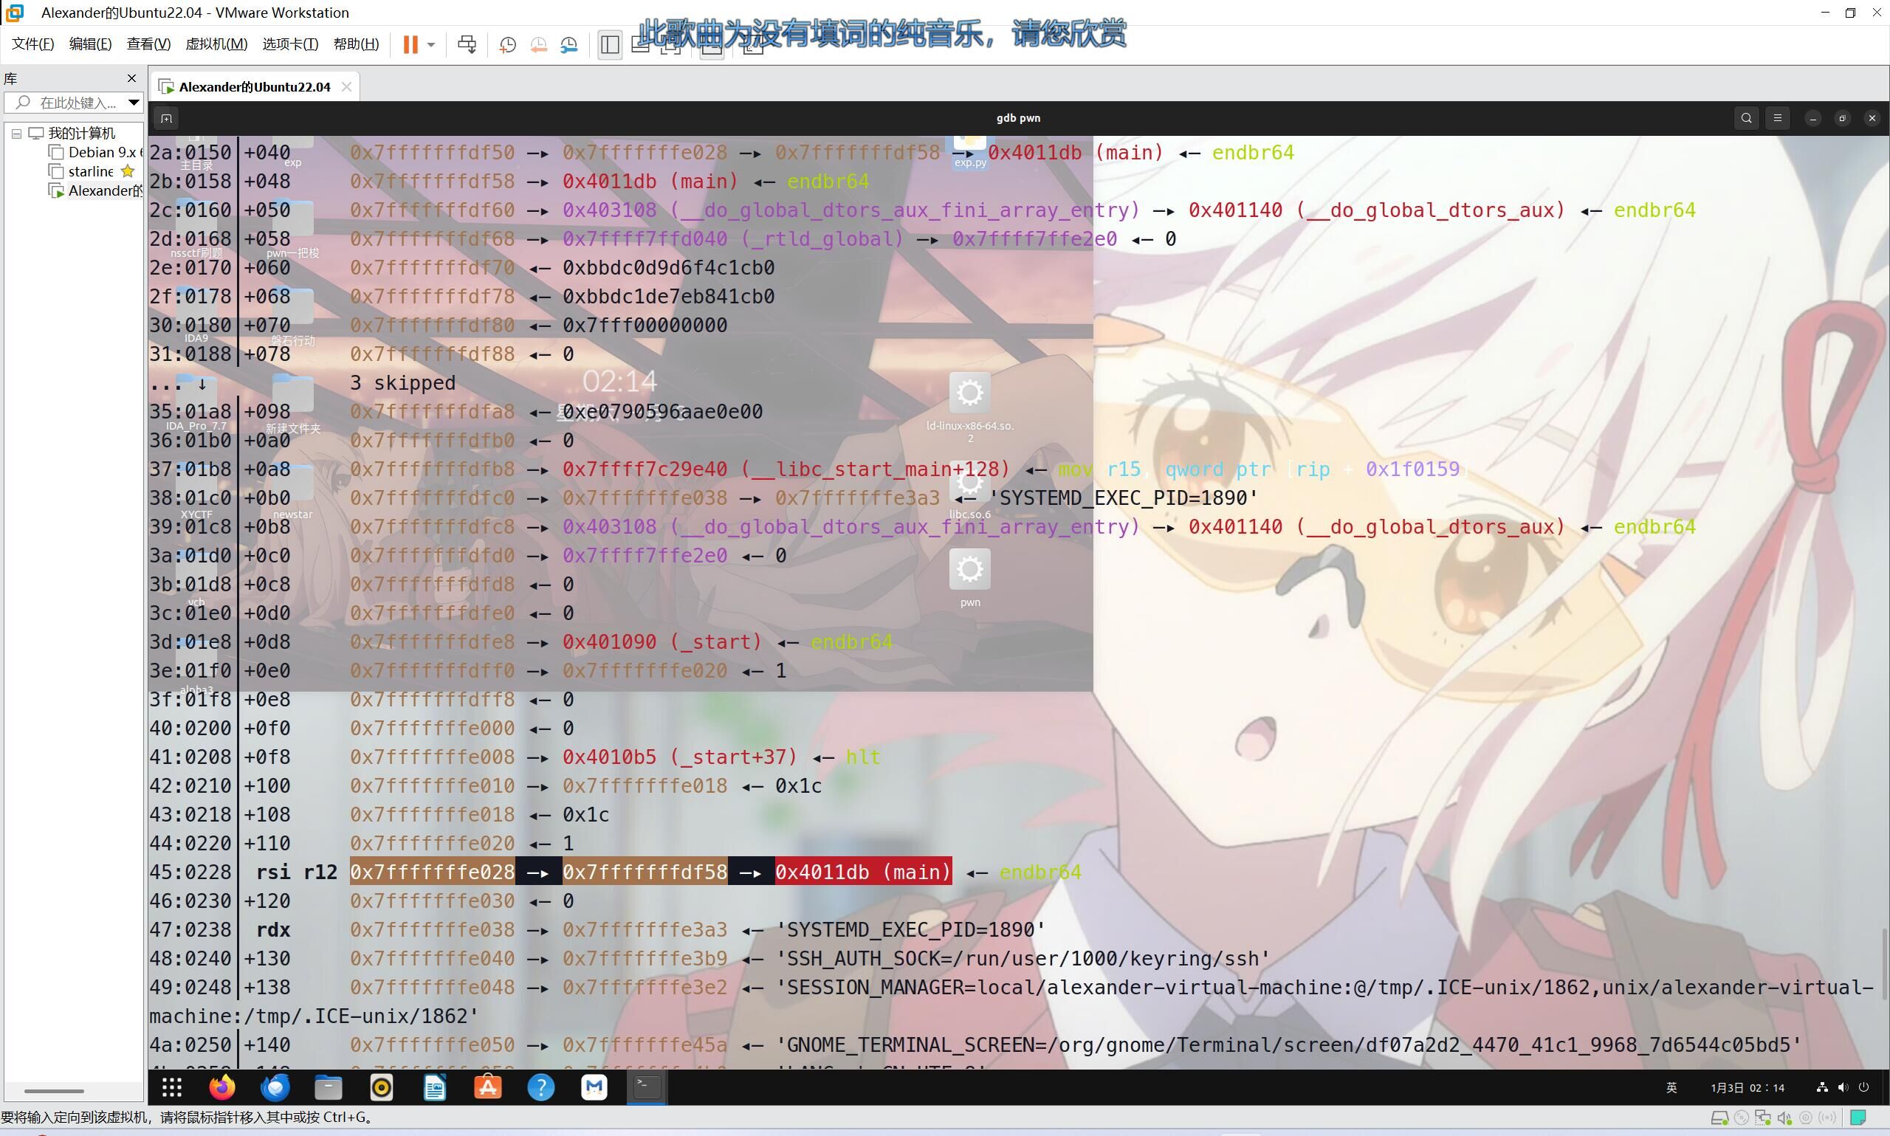Send Ctrl+Alt+Del to the virtual machine
Viewport: 1890px width, 1136px height.
467,44
